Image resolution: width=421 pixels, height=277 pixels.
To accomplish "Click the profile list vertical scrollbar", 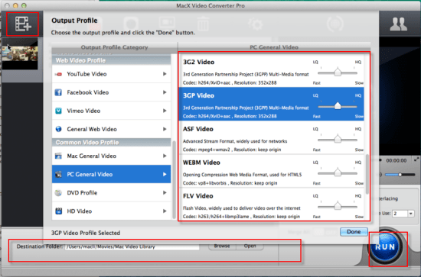I will [x=367, y=174].
